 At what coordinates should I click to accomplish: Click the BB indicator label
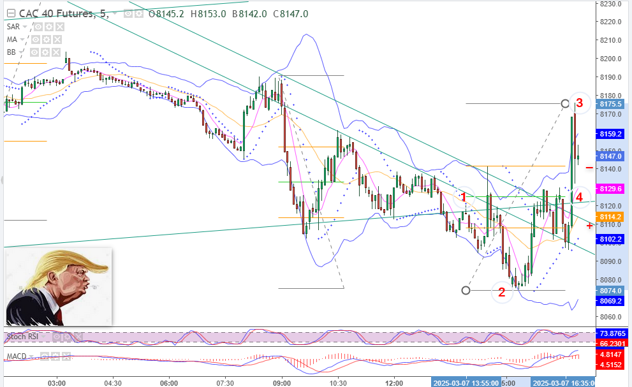pos(11,52)
